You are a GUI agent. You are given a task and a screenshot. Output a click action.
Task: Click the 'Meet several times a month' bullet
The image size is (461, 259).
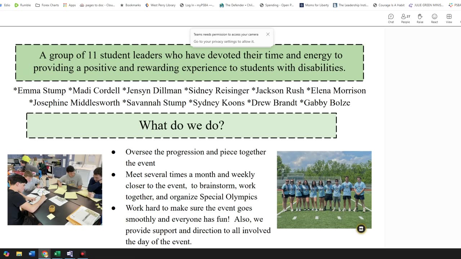pyautogui.click(x=191, y=186)
